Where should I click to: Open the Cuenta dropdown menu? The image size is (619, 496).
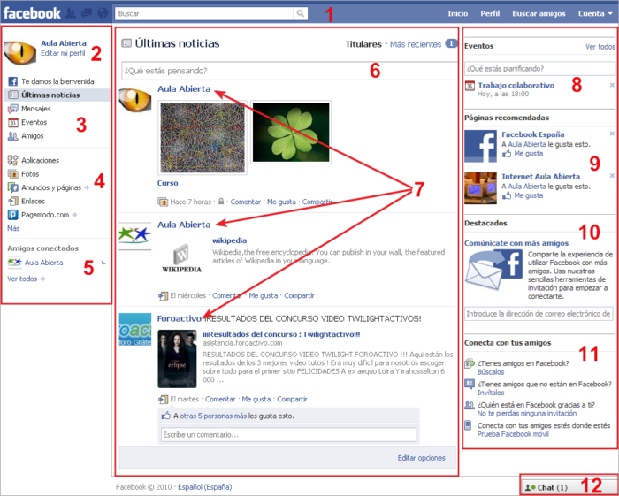[595, 14]
